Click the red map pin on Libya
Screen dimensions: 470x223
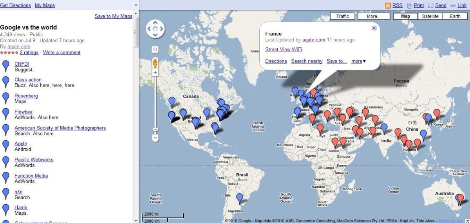(320, 129)
